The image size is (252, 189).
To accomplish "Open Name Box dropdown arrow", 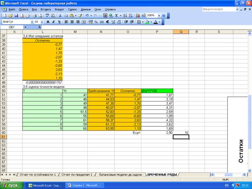I will tap(25, 27).
